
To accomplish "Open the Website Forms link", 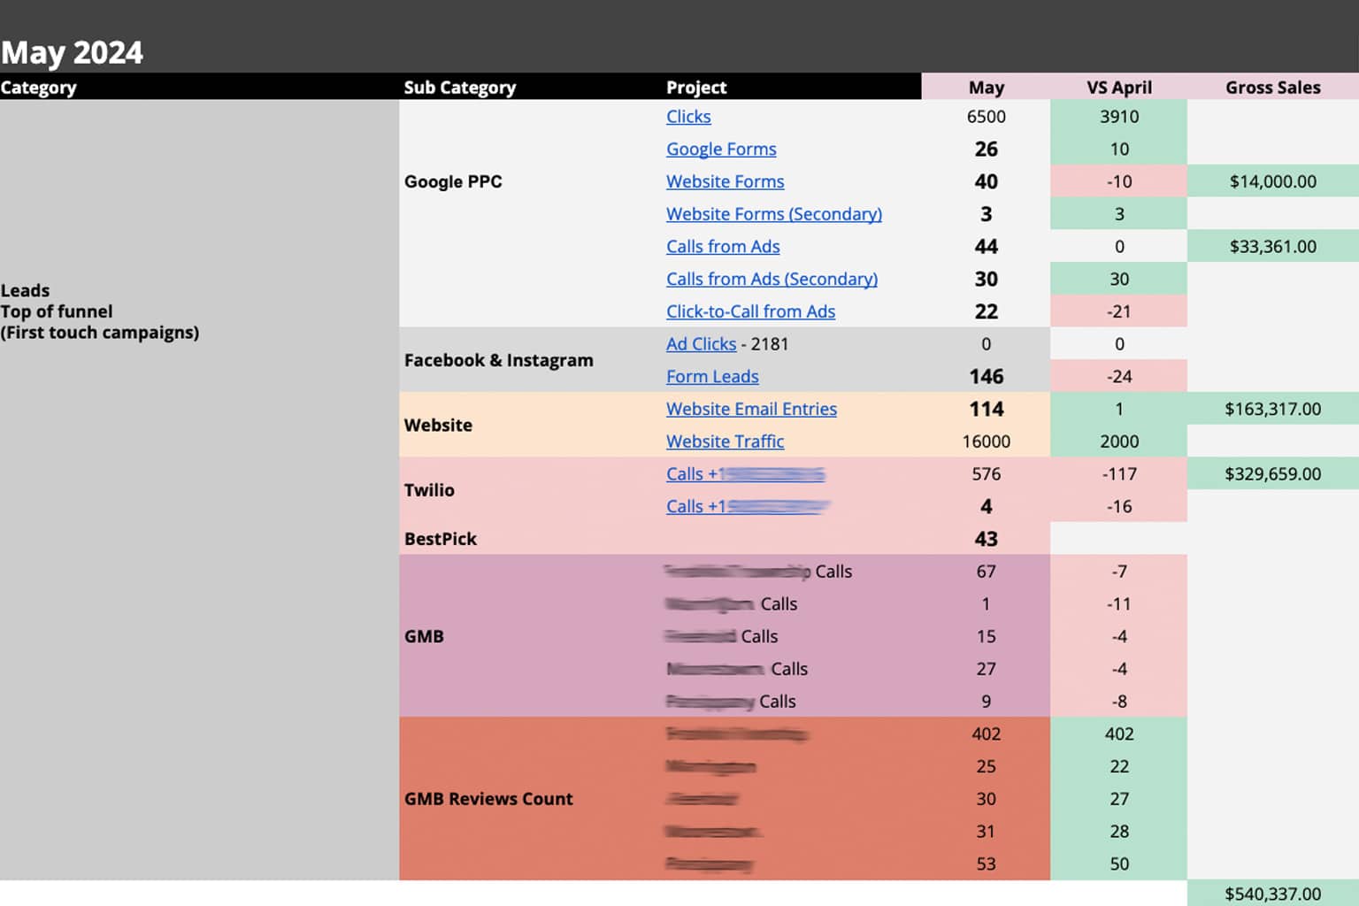I will coord(725,181).
